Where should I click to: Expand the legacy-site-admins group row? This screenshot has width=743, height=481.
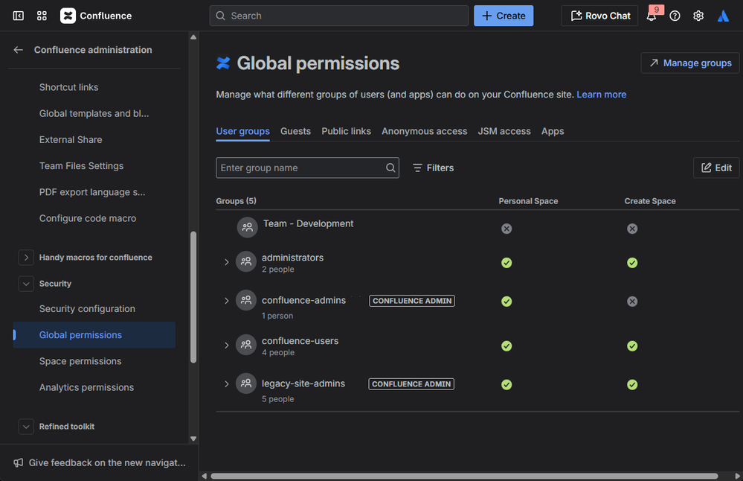(x=227, y=384)
